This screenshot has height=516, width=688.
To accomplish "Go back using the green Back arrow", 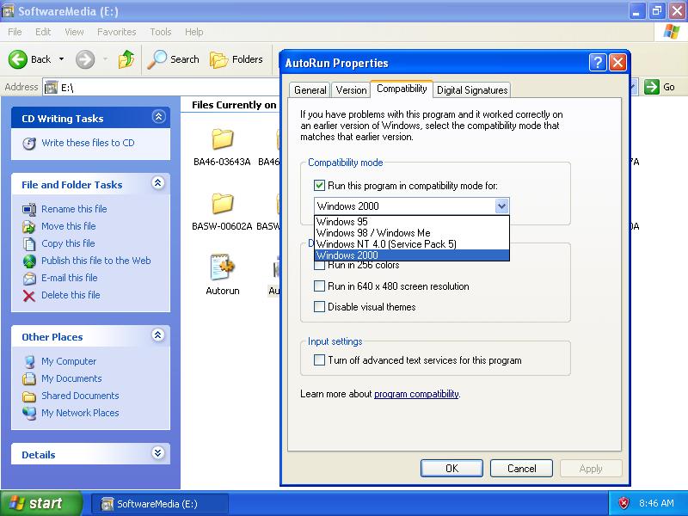I will 18,59.
